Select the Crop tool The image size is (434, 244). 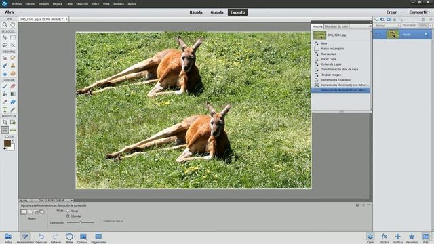pyautogui.click(x=5, y=122)
